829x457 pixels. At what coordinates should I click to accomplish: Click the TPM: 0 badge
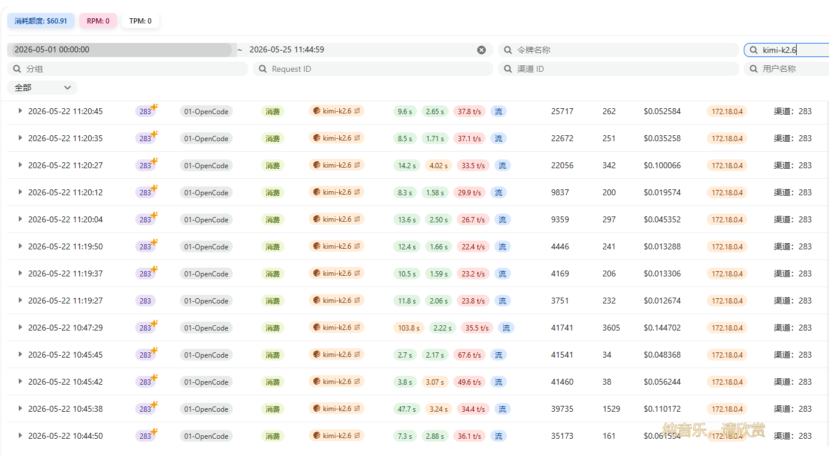point(141,21)
